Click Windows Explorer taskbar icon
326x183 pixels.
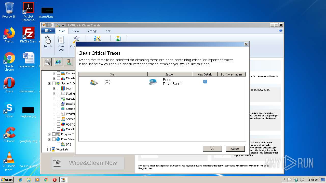coord(29,180)
